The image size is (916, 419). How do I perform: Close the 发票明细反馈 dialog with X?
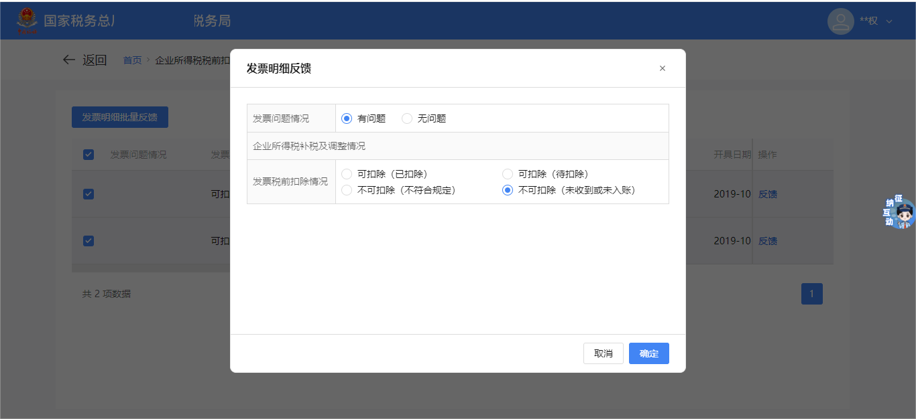click(663, 68)
